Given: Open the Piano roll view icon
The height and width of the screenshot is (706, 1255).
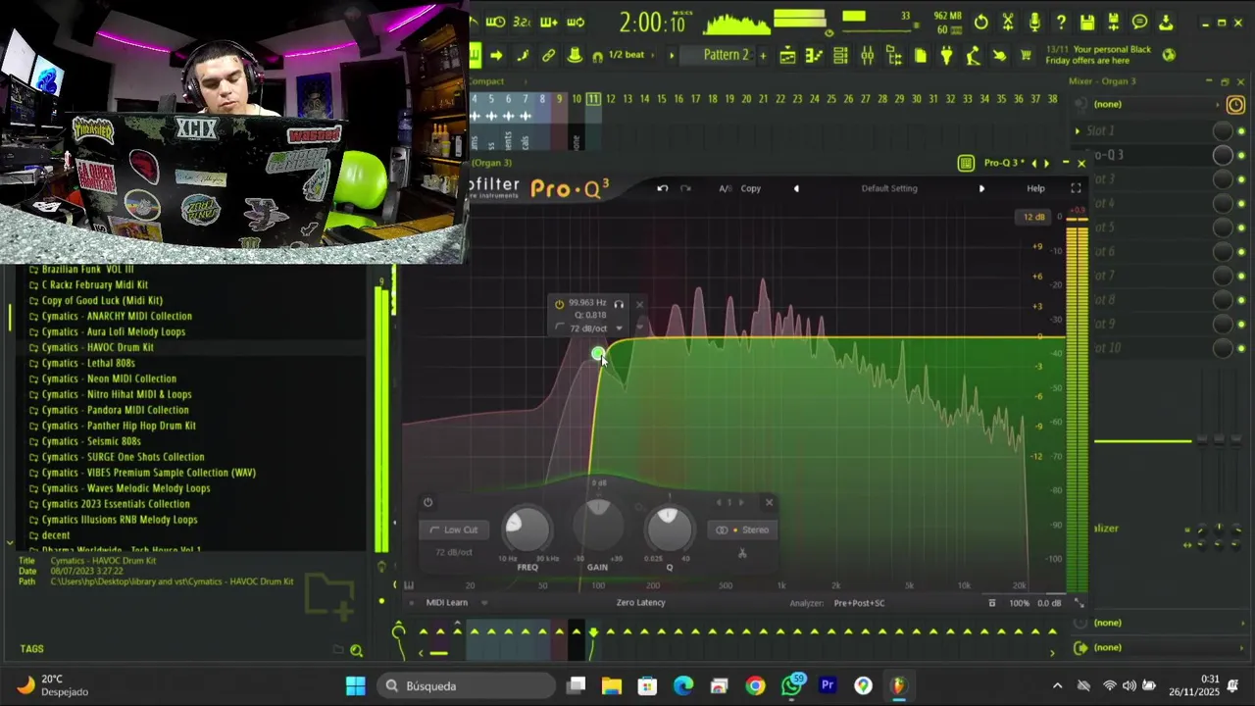Looking at the screenshot, I should pyautogui.click(x=814, y=56).
